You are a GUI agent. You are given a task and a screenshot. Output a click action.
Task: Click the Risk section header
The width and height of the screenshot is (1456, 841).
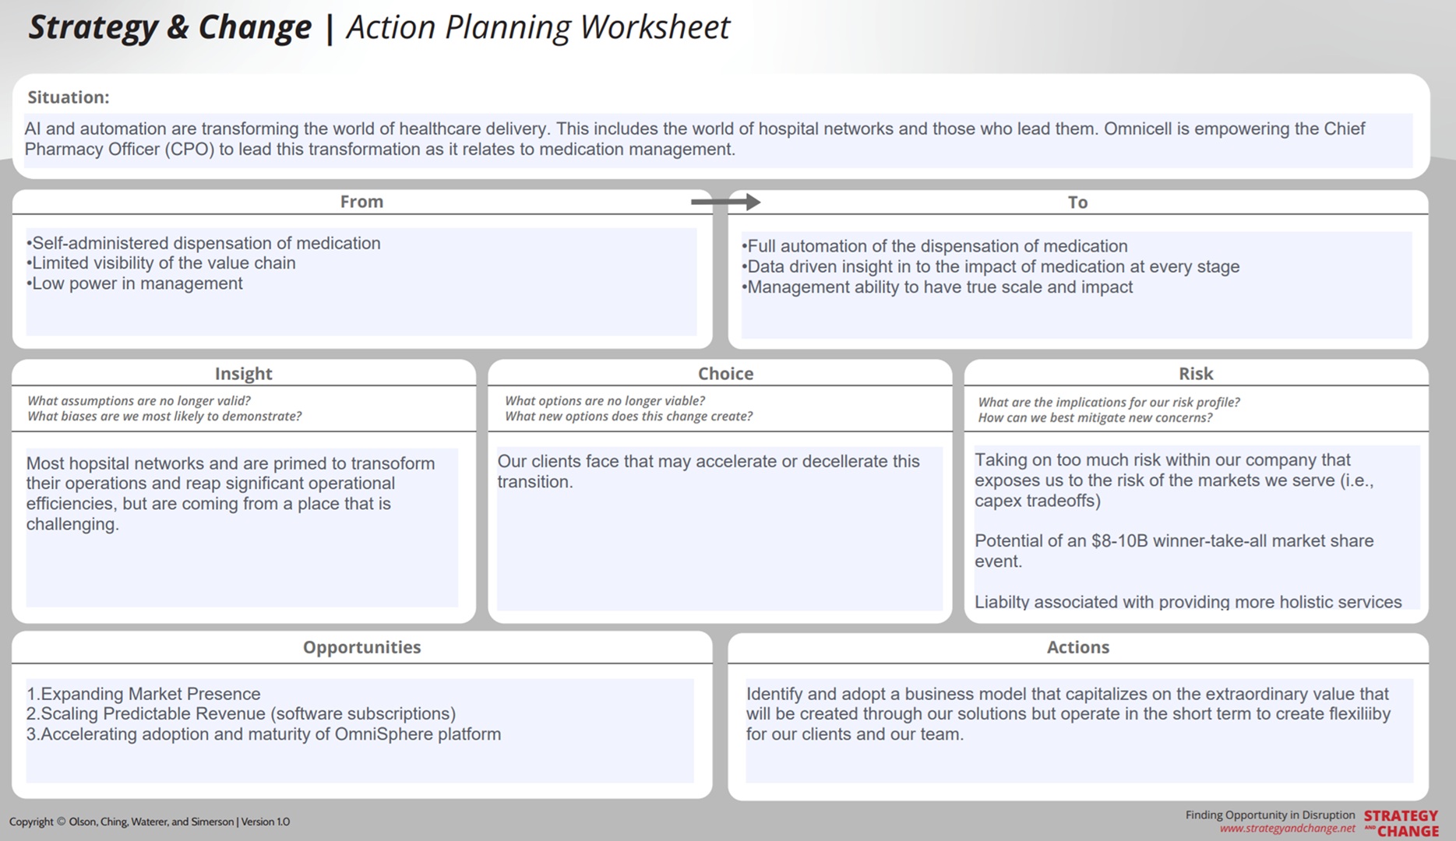click(1196, 373)
